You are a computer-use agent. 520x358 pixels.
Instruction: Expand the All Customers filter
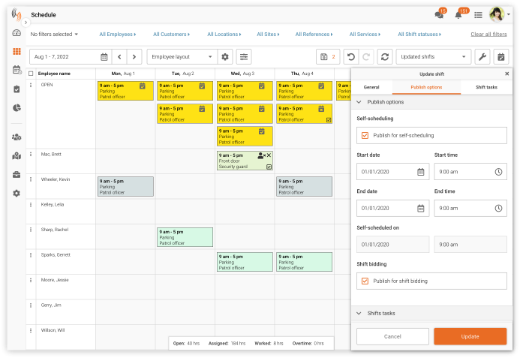point(171,35)
